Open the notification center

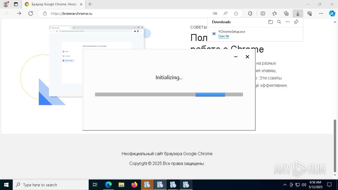tap(330, 185)
